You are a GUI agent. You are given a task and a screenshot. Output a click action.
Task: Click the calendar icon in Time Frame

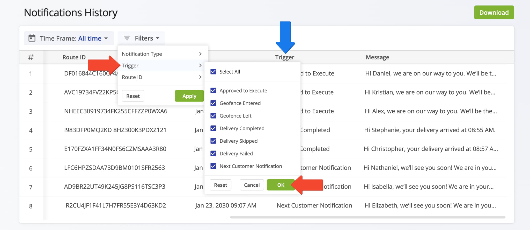click(x=32, y=38)
